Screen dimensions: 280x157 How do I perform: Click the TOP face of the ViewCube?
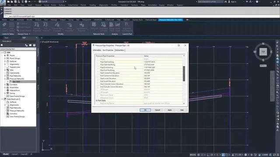(263, 52)
